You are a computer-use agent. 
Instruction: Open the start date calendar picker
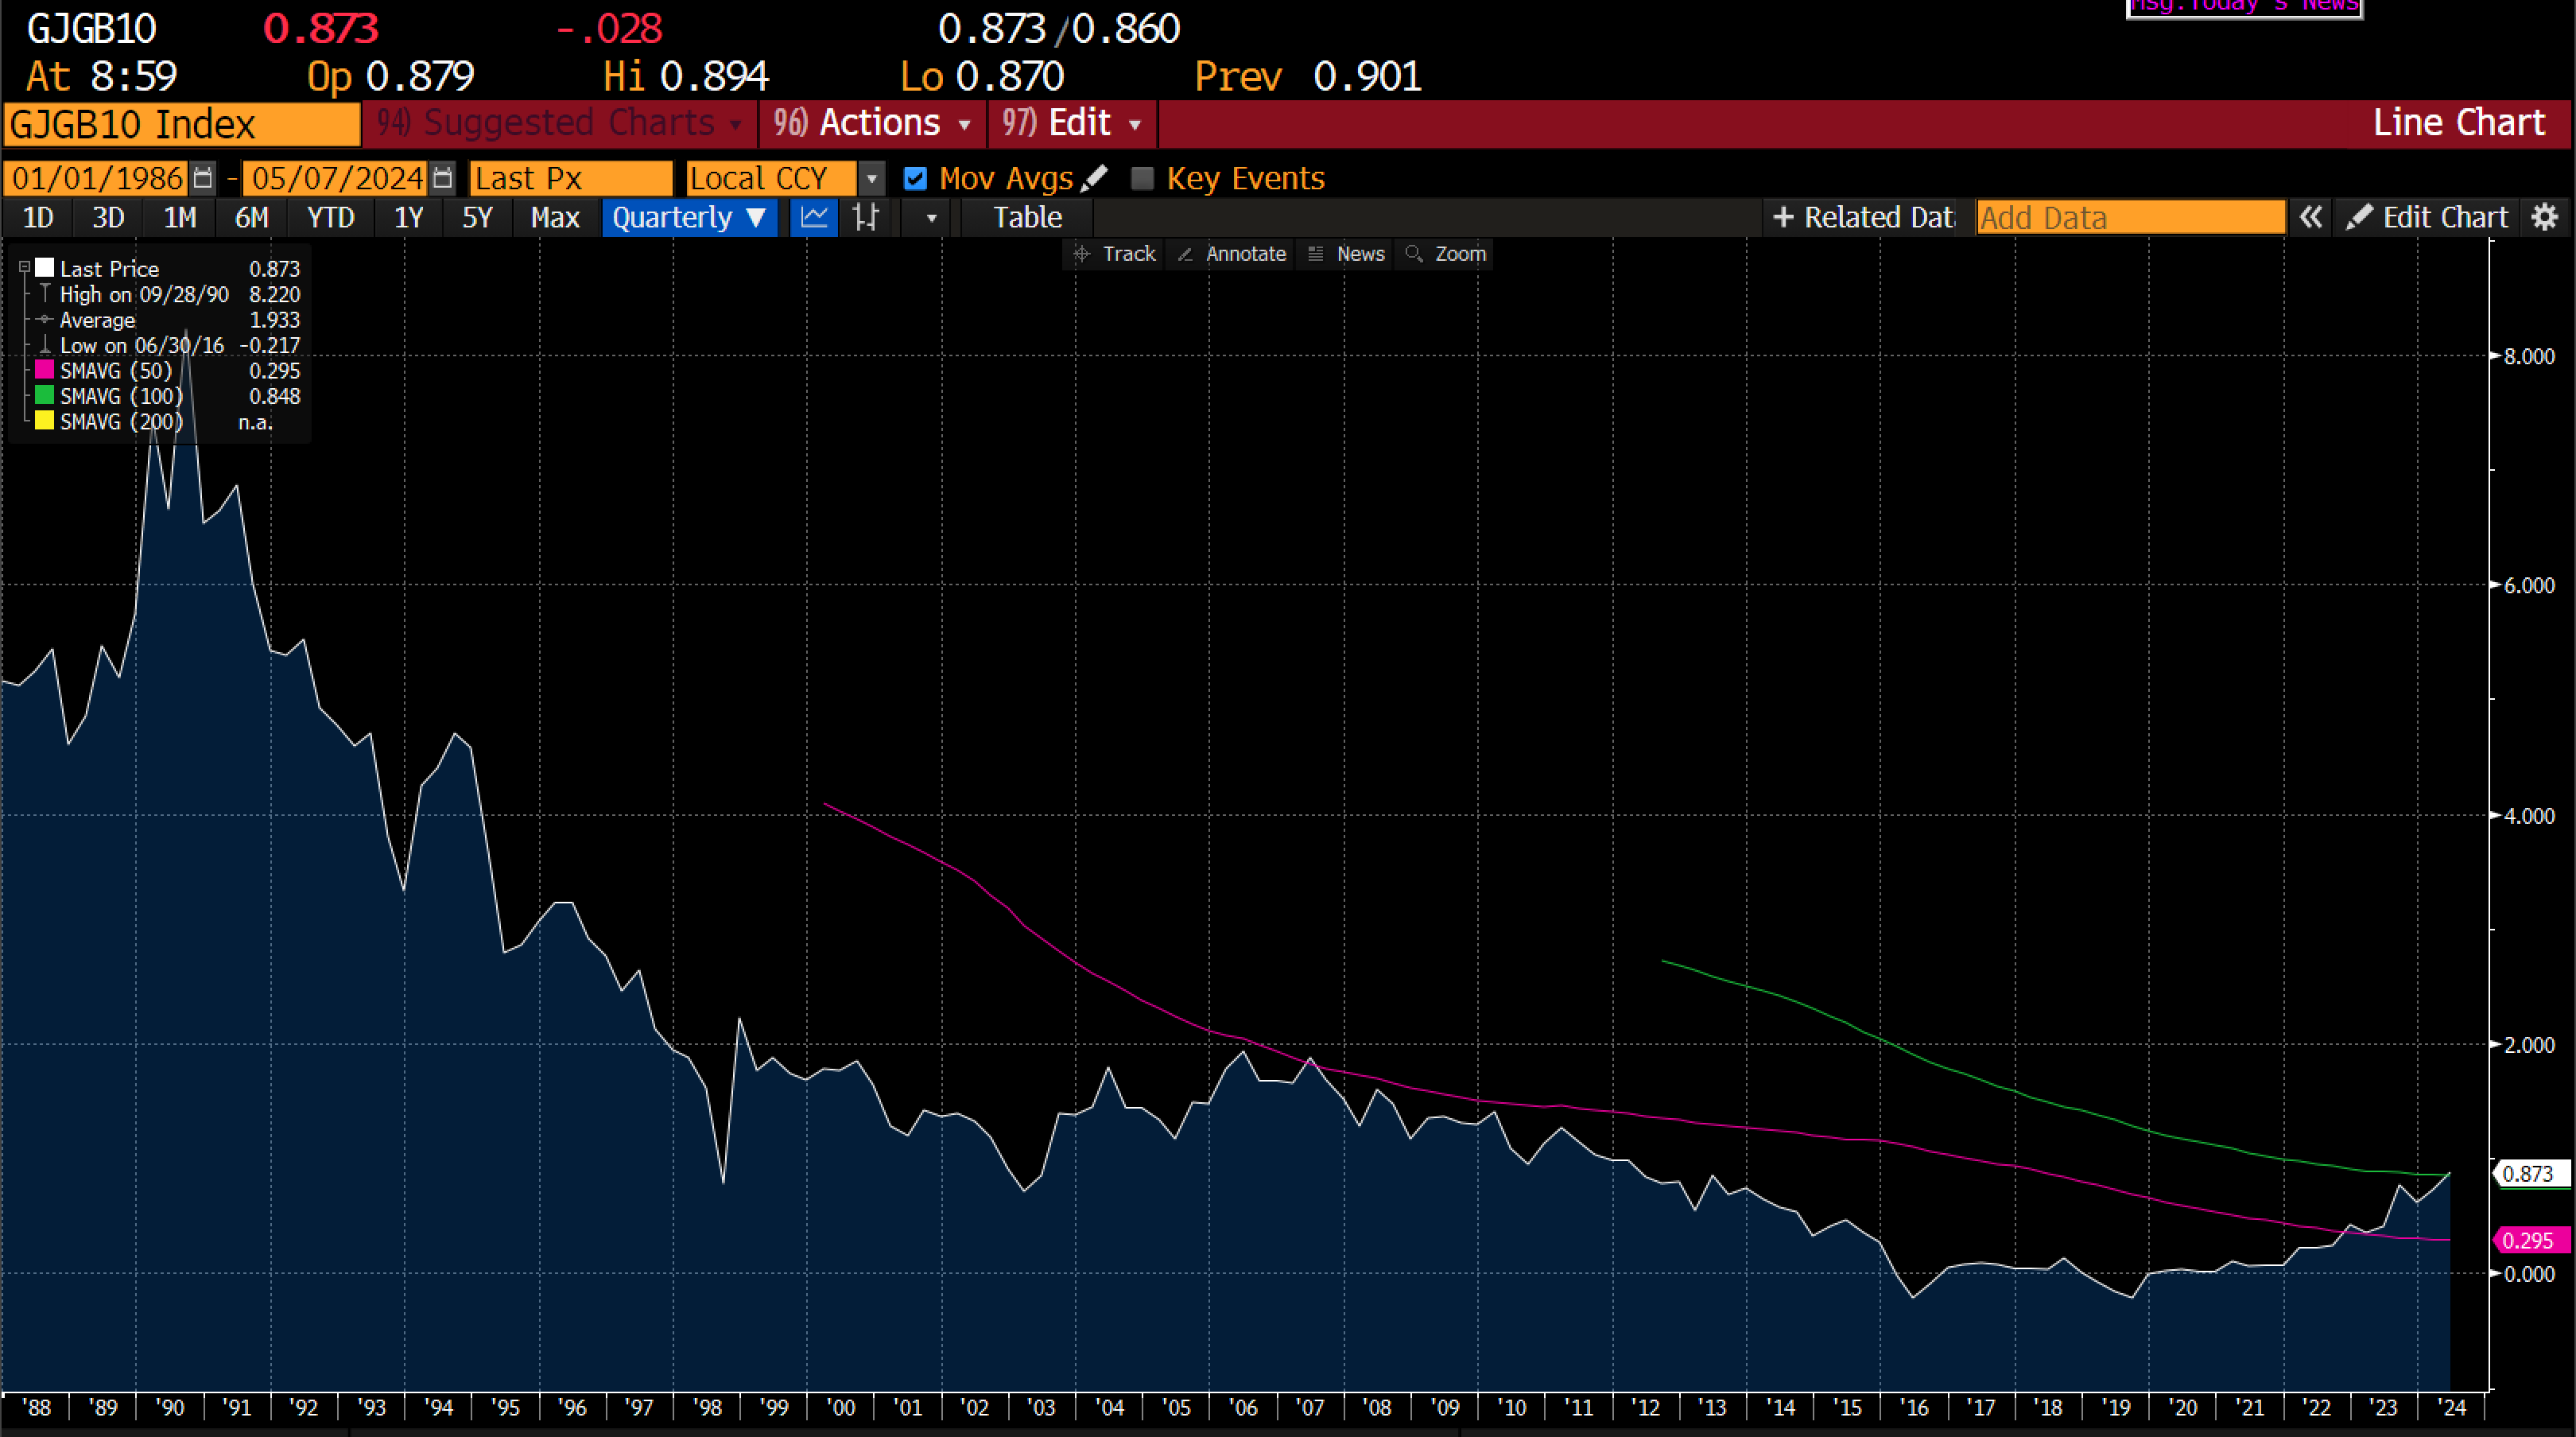click(x=203, y=179)
